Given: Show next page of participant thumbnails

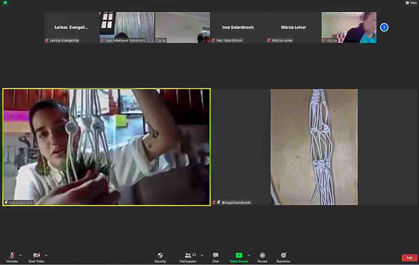Looking at the screenshot, I should (x=384, y=27).
